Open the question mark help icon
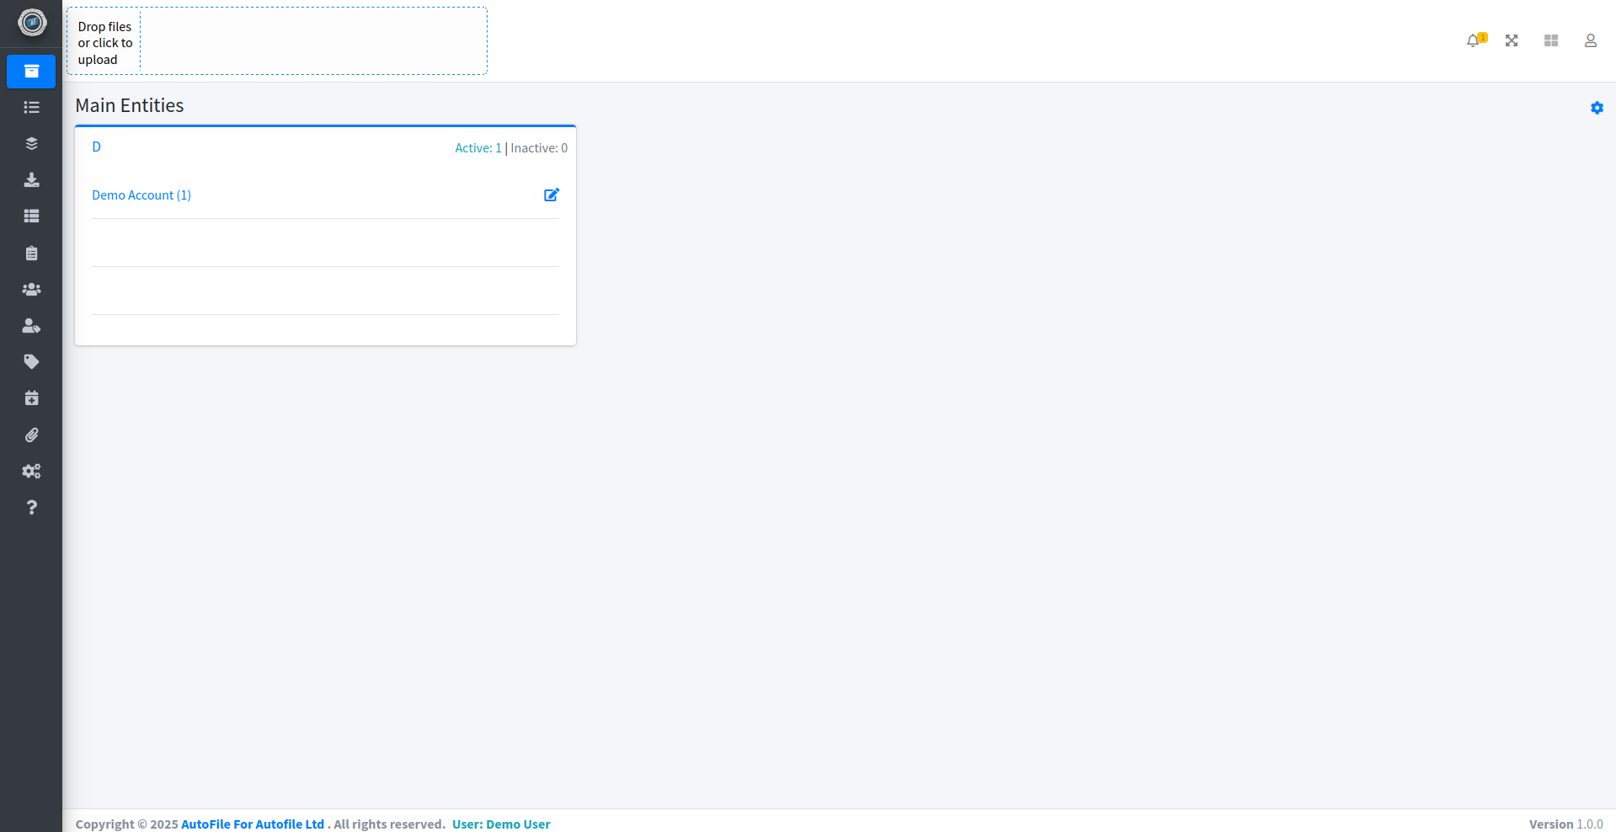The width and height of the screenshot is (1616, 832). coord(31,508)
